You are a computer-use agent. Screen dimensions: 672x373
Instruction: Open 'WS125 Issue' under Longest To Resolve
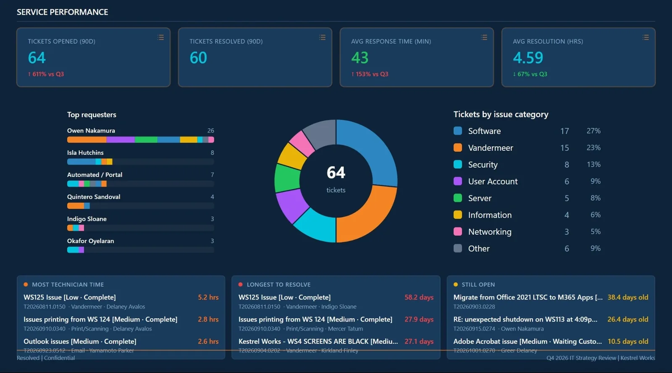(x=285, y=297)
